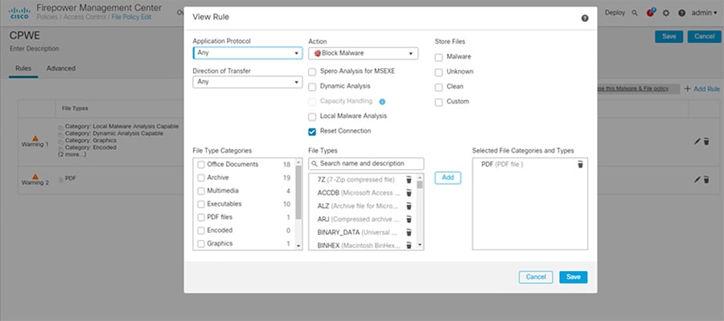The width and height of the screenshot is (724, 321).
Task: Click the trash icon next to ACCDB file type
Action: 409,193
